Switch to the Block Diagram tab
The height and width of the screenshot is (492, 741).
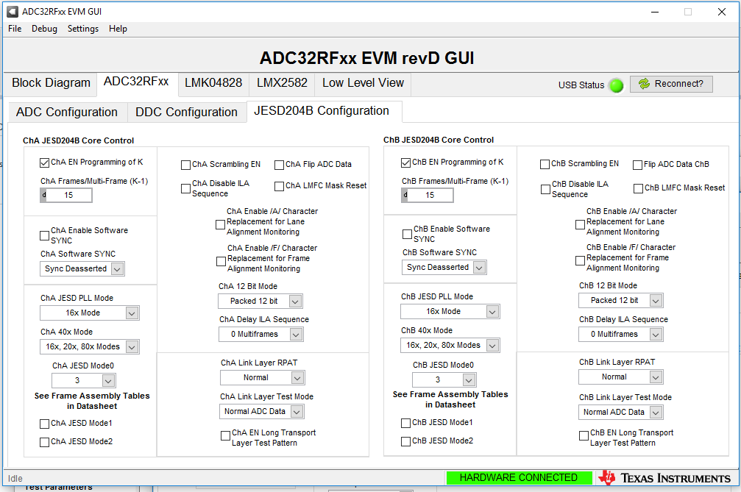point(51,83)
